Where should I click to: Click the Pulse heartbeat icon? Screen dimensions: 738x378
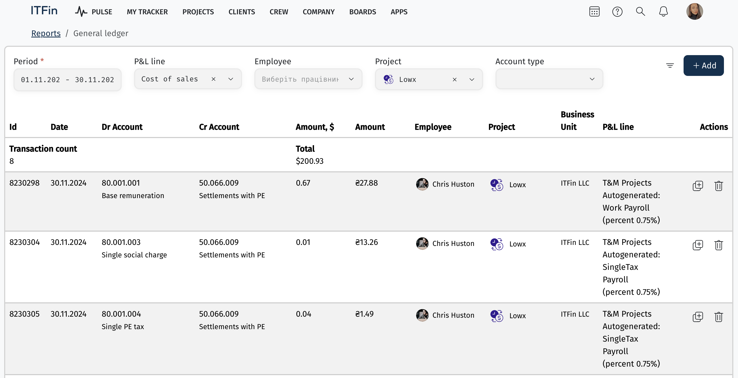tap(81, 12)
